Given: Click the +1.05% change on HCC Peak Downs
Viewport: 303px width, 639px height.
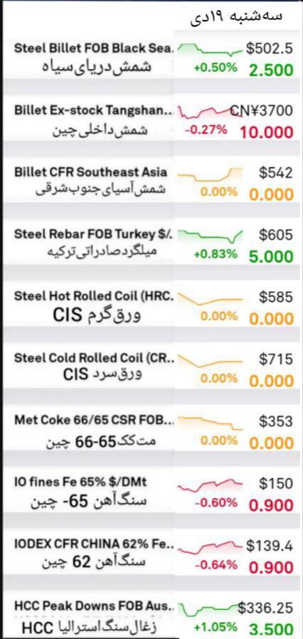Looking at the screenshot, I should (x=216, y=627).
